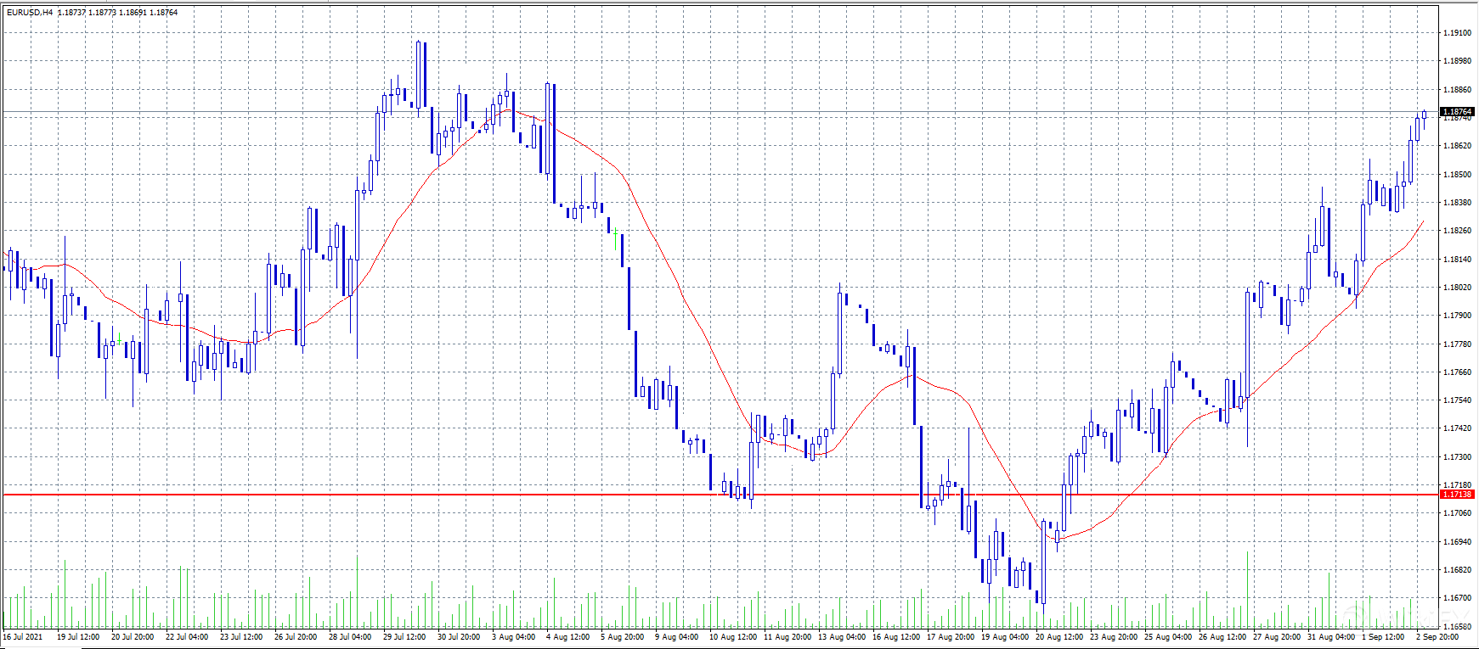Click the 1.18620 price scale label
1479x649 pixels.
(1457, 146)
